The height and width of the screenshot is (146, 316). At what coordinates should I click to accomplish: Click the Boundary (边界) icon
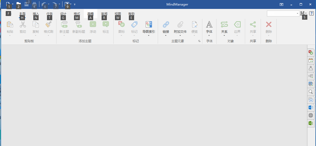click(x=237, y=25)
